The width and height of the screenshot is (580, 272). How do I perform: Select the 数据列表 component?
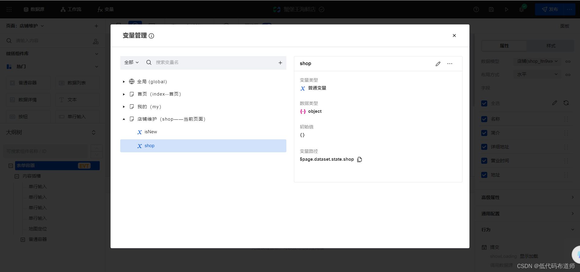[x=77, y=83]
